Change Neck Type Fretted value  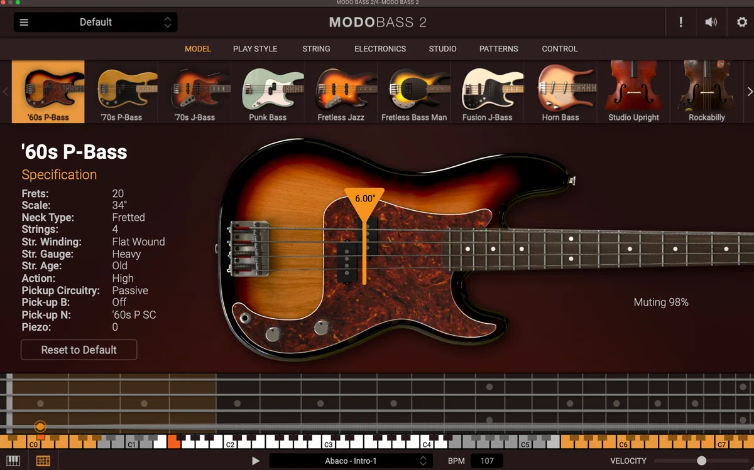(128, 218)
